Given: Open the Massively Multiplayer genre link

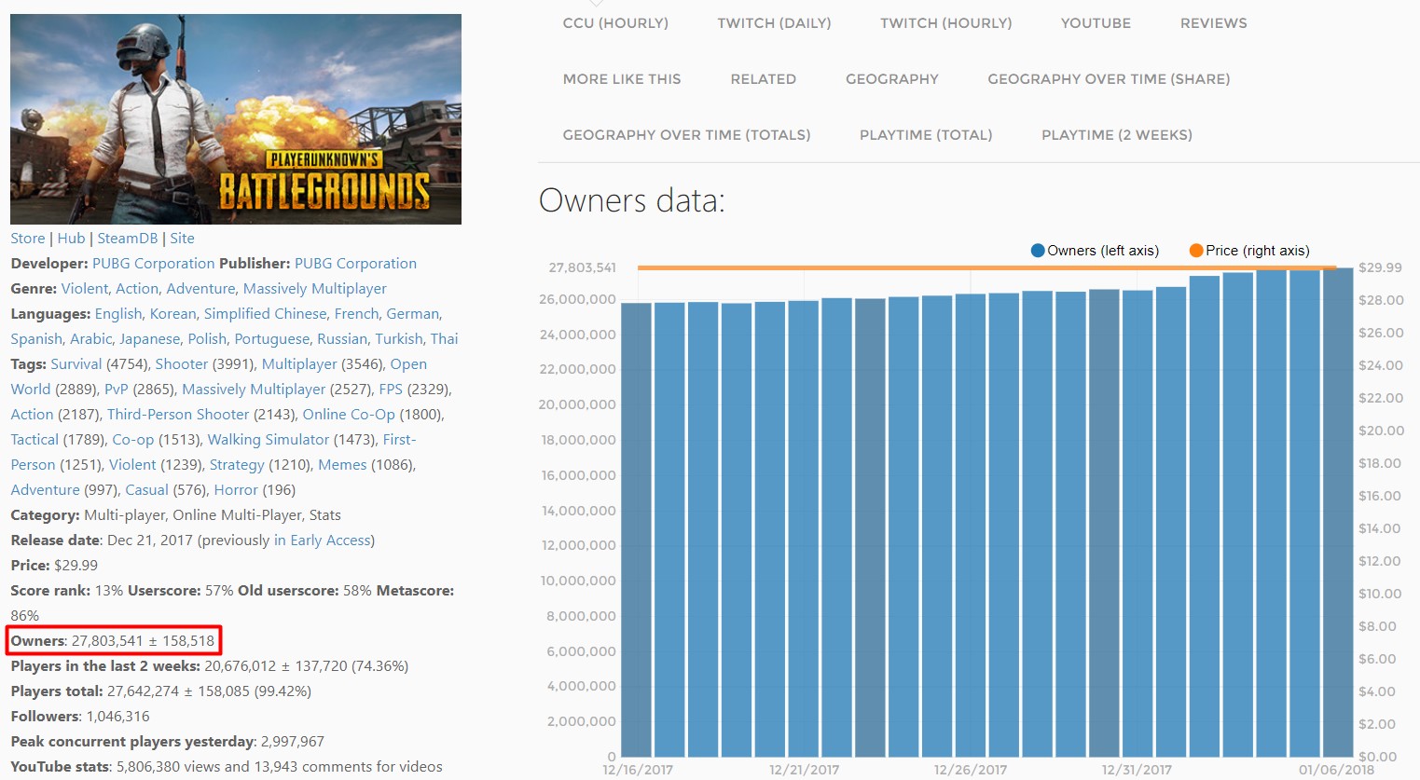Looking at the screenshot, I should pos(315,289).
